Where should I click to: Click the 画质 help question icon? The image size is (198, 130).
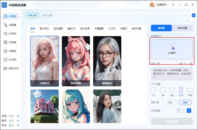click(158, 102)
